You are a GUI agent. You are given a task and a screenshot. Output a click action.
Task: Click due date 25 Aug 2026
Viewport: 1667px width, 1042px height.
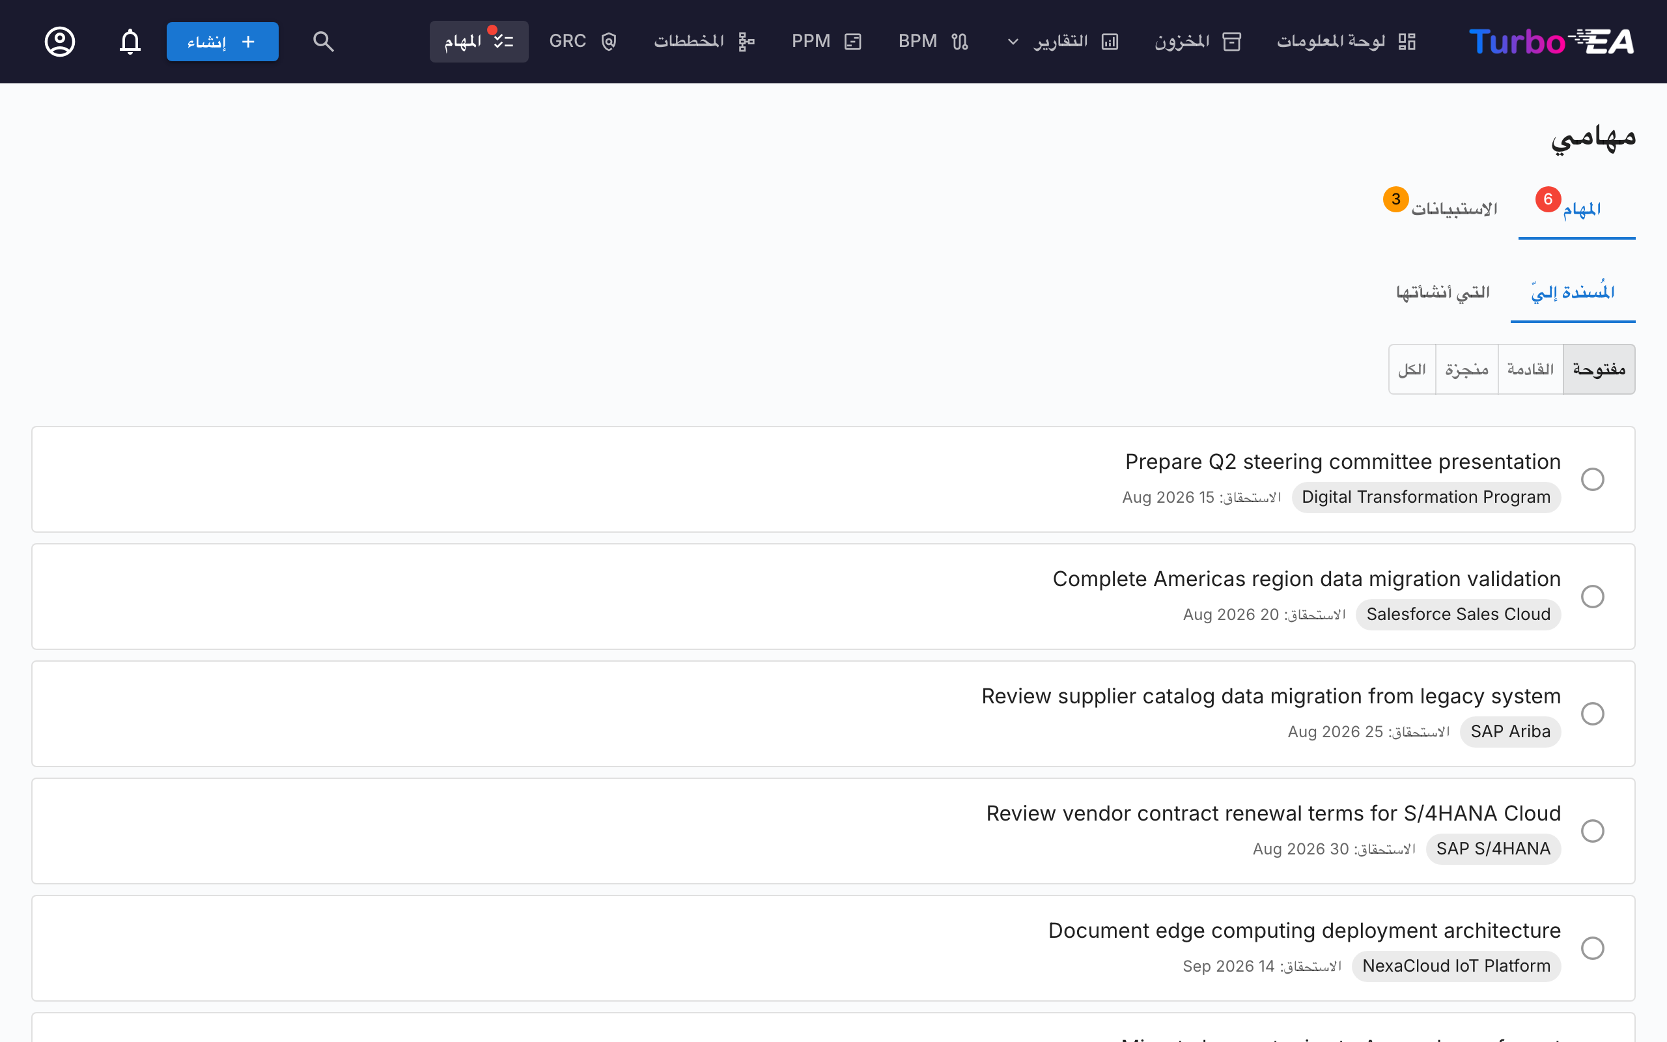[x=1369, y=732]
